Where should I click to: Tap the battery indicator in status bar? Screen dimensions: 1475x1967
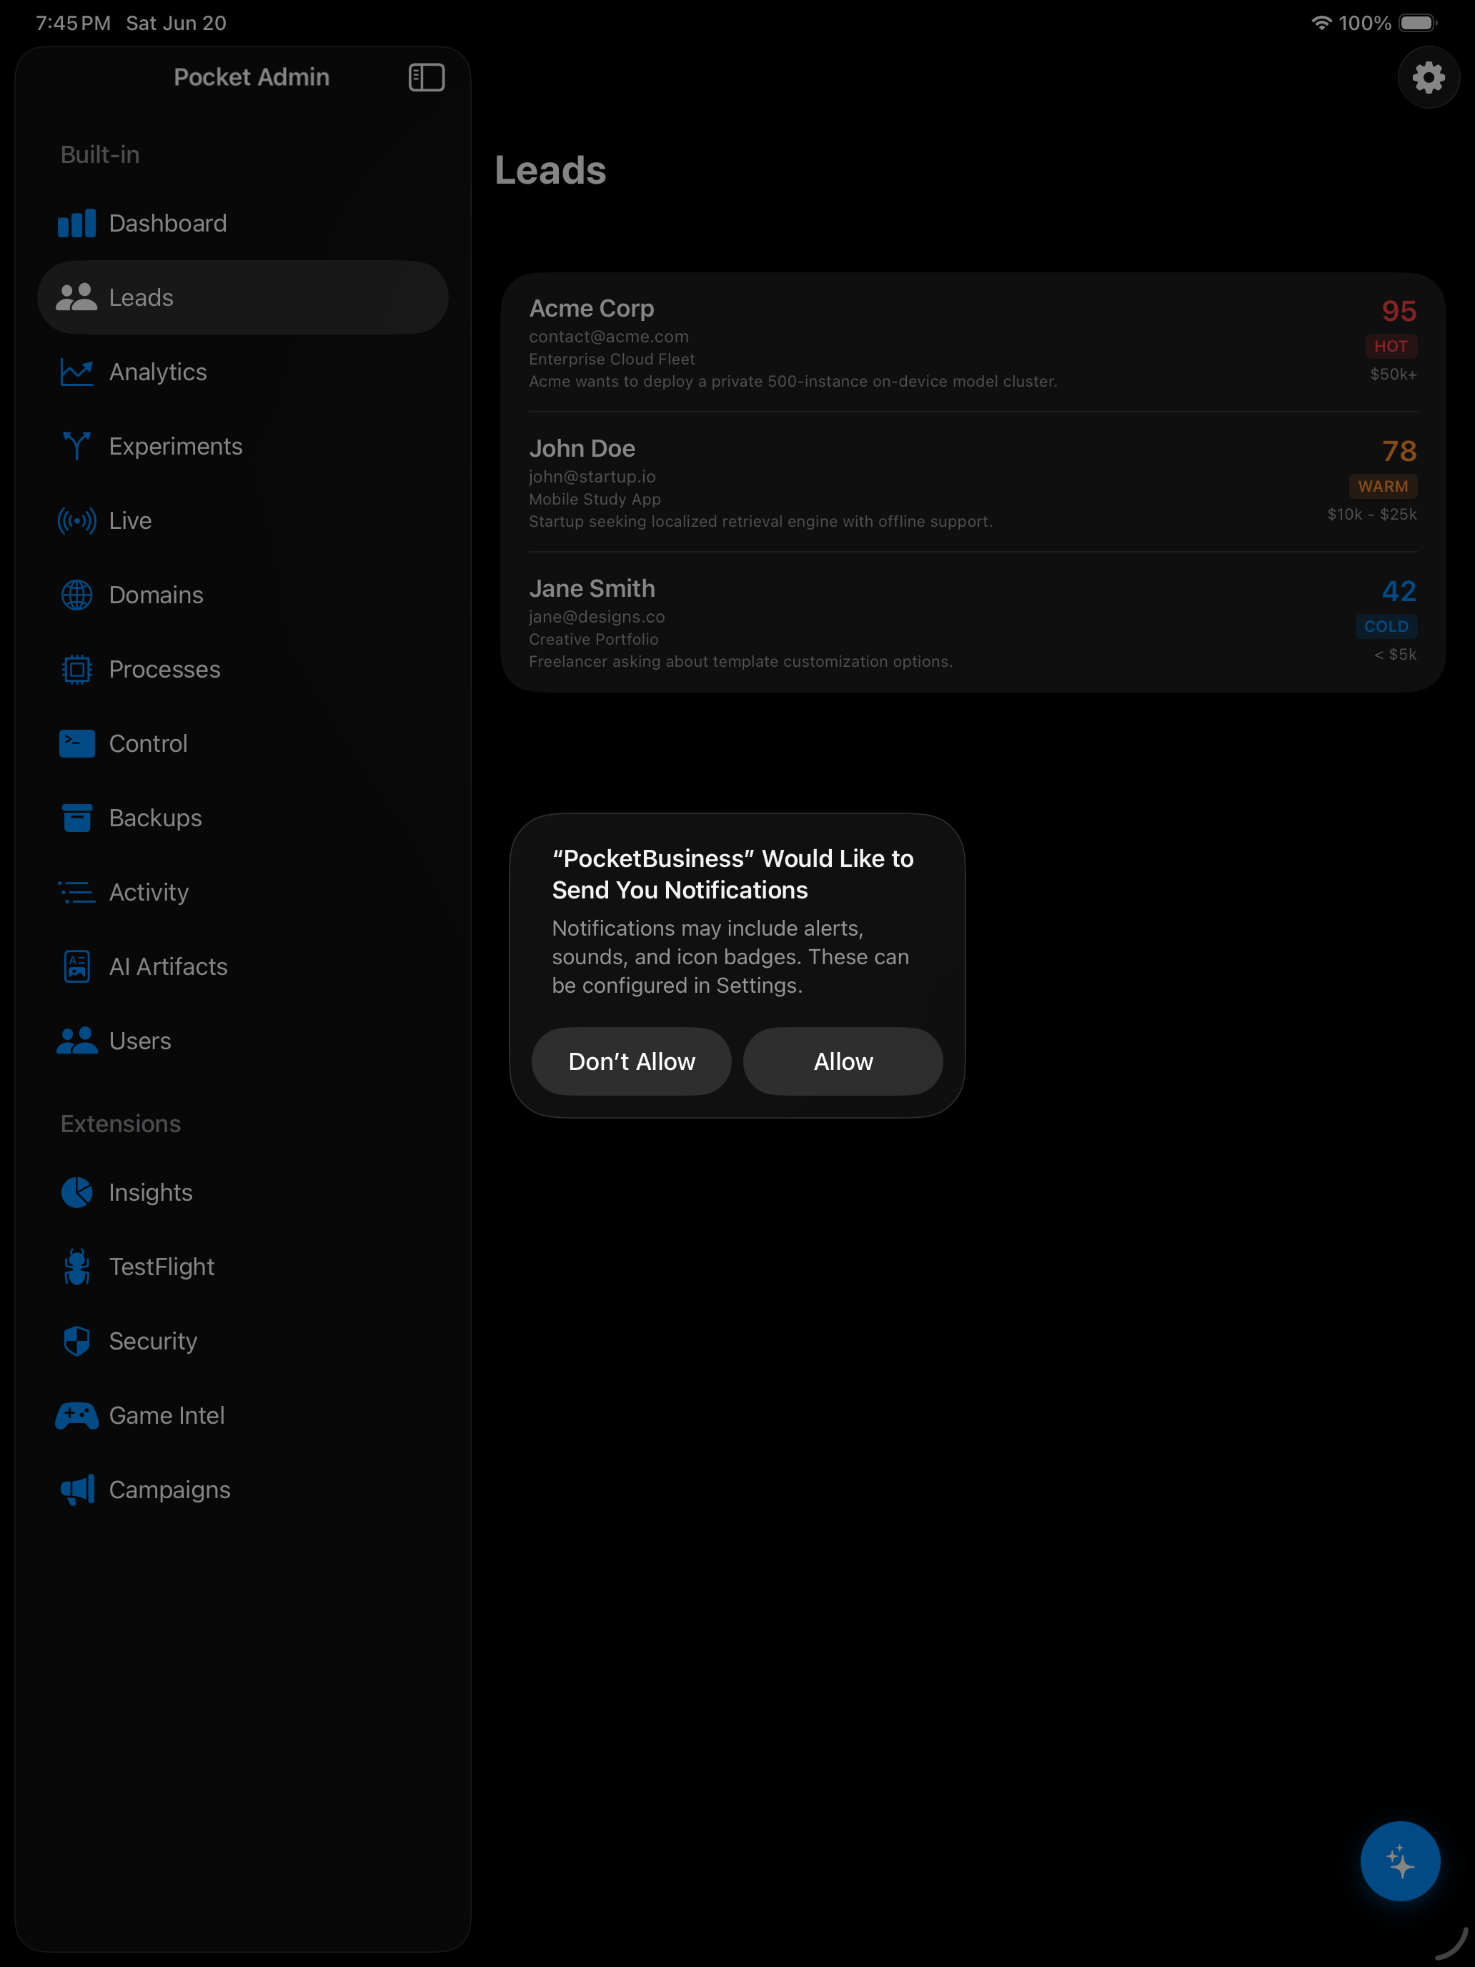point(1417,23)
